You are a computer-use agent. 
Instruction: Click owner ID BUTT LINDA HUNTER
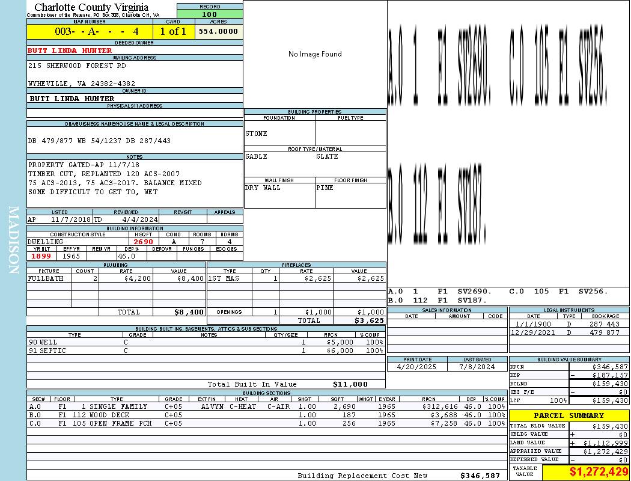point(72,99)
